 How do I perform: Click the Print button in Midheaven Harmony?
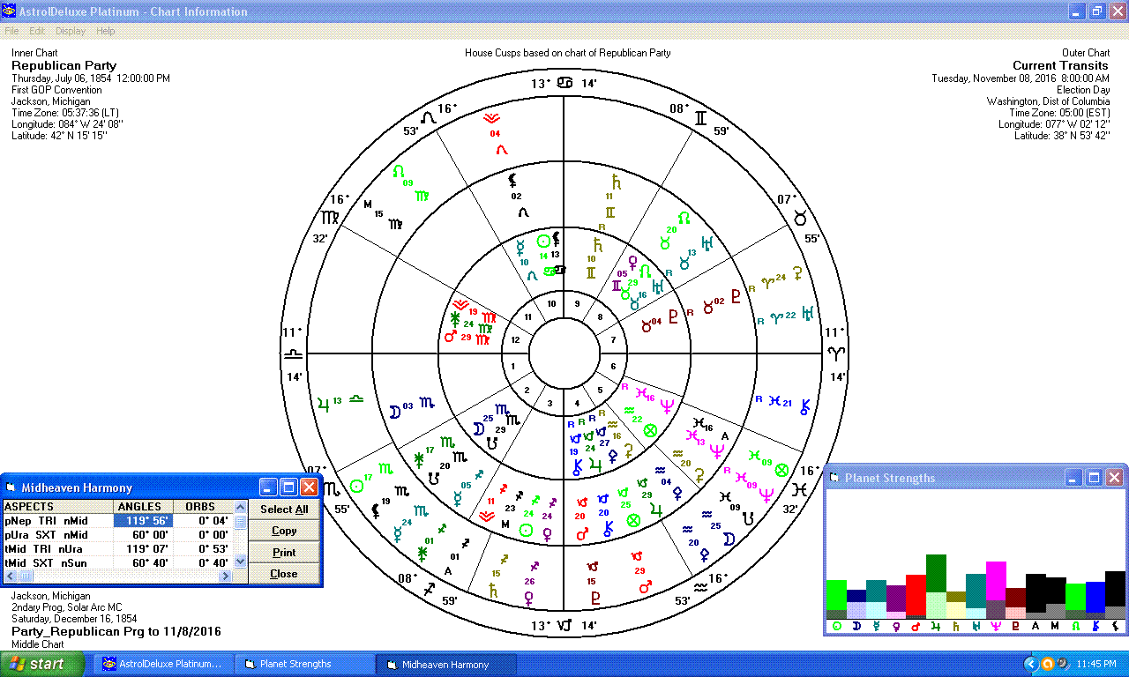pyautogui.click(x=284, y=553)
